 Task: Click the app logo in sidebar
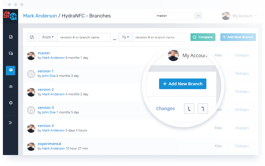(10, 16)
